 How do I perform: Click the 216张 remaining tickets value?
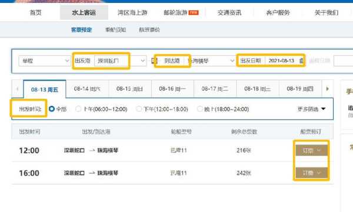coord(244,150)
